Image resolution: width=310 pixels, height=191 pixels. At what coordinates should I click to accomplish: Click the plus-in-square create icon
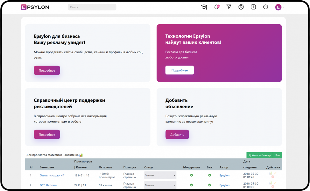point(253,7)
